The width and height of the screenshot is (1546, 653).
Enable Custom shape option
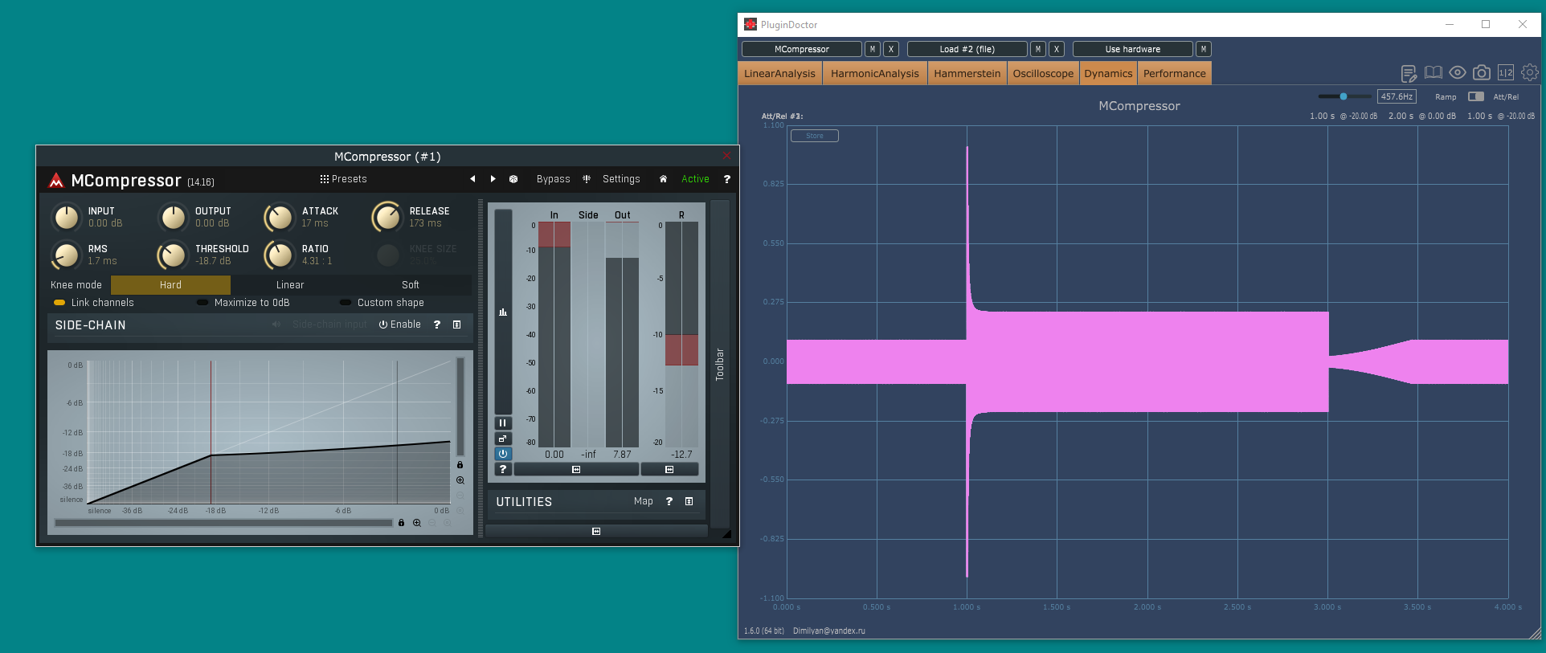(x=382, y=303)
